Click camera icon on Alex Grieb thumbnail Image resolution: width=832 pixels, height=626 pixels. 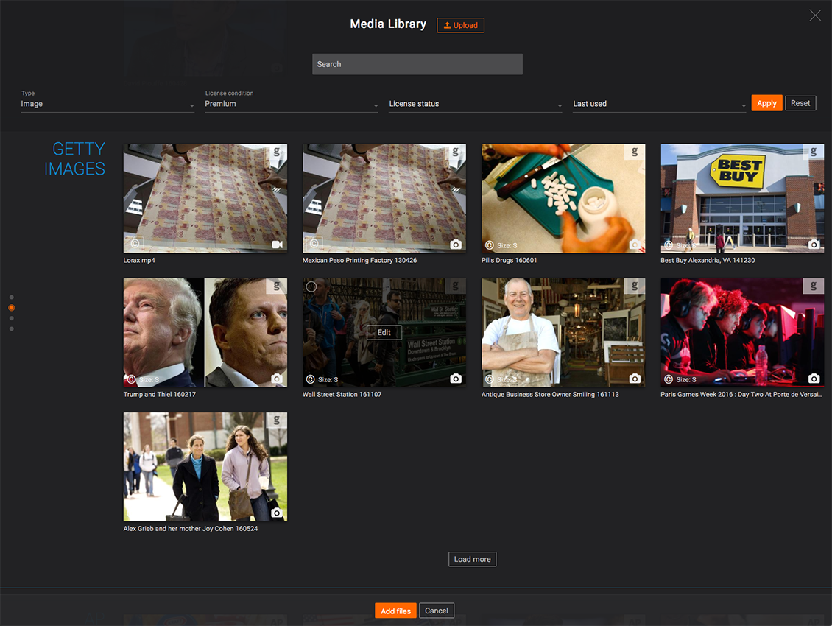coord(276,513)
